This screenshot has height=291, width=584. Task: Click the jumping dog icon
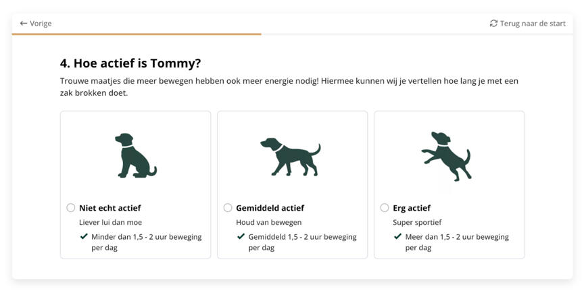click(447, 156)
